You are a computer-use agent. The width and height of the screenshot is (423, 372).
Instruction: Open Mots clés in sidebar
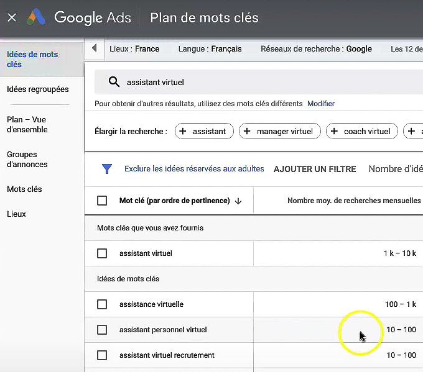click(24, 189)
